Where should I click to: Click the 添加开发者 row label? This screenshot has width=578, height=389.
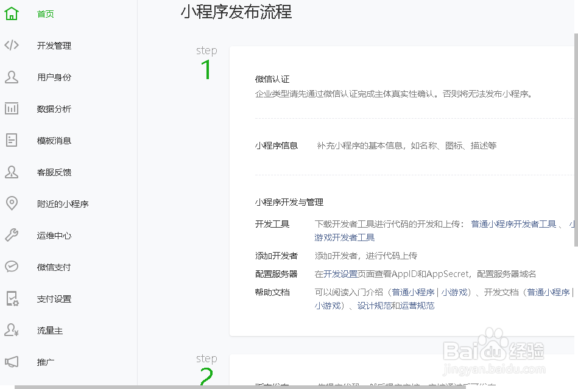click(277, 256)
